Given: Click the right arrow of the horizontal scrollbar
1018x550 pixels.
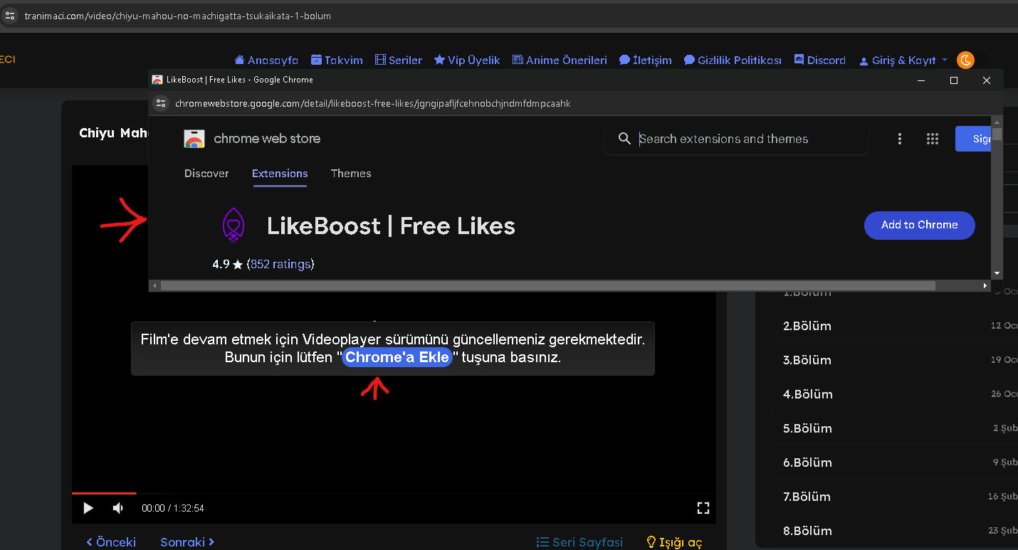Looking at the screenshot, I should pos(985,285).
